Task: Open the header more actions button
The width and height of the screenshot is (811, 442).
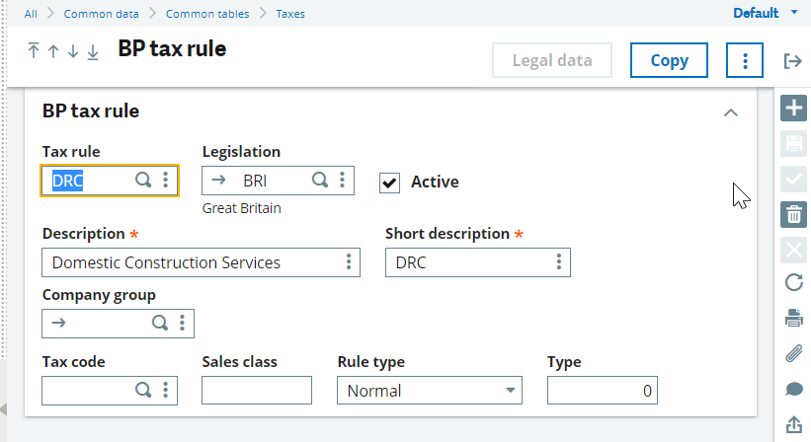Action: pyautogui.click(x=745, y=60)
